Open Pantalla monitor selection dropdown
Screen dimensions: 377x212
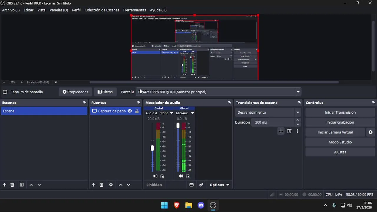pos(218,92)
